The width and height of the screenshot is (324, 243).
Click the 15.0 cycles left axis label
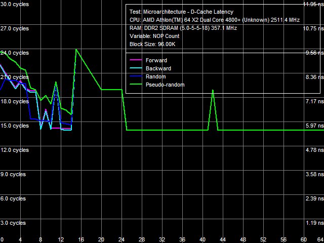click(x=15, y=126)
